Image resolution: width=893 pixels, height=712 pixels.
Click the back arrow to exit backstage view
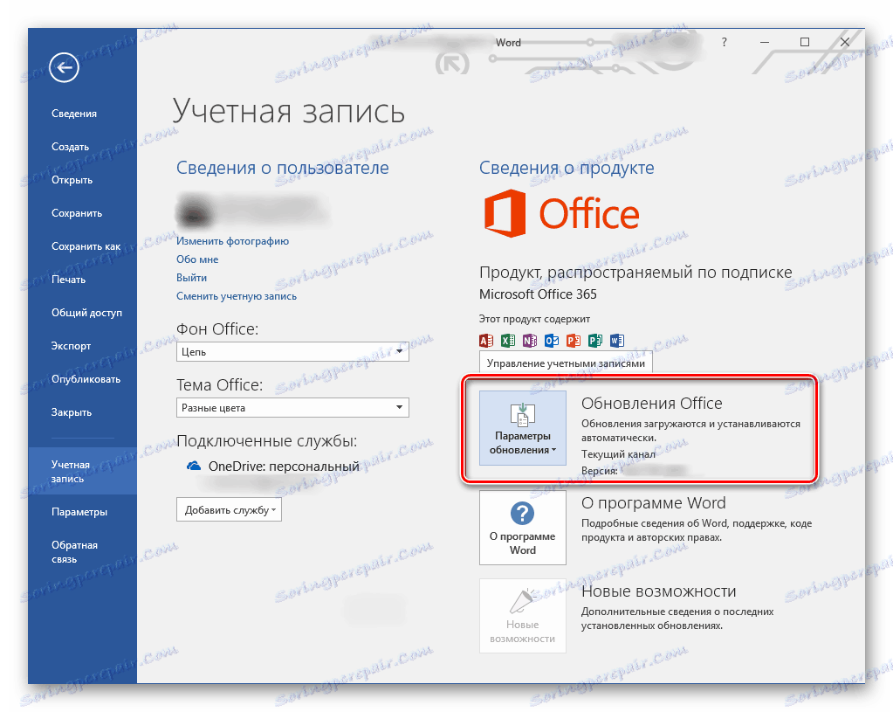[63, 67]
